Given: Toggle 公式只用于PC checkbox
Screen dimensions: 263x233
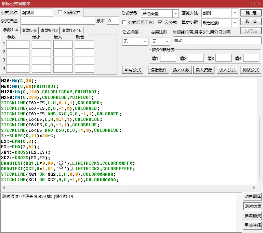Looking at the screenshot, I should tap(124, 22).
